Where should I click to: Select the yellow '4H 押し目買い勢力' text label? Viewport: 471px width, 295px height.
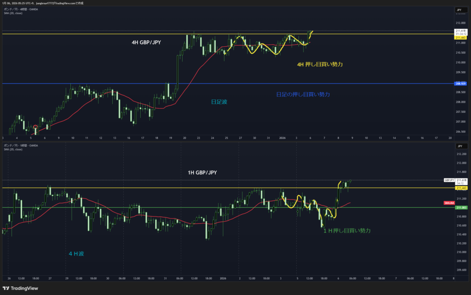click(x=320, y=65)
